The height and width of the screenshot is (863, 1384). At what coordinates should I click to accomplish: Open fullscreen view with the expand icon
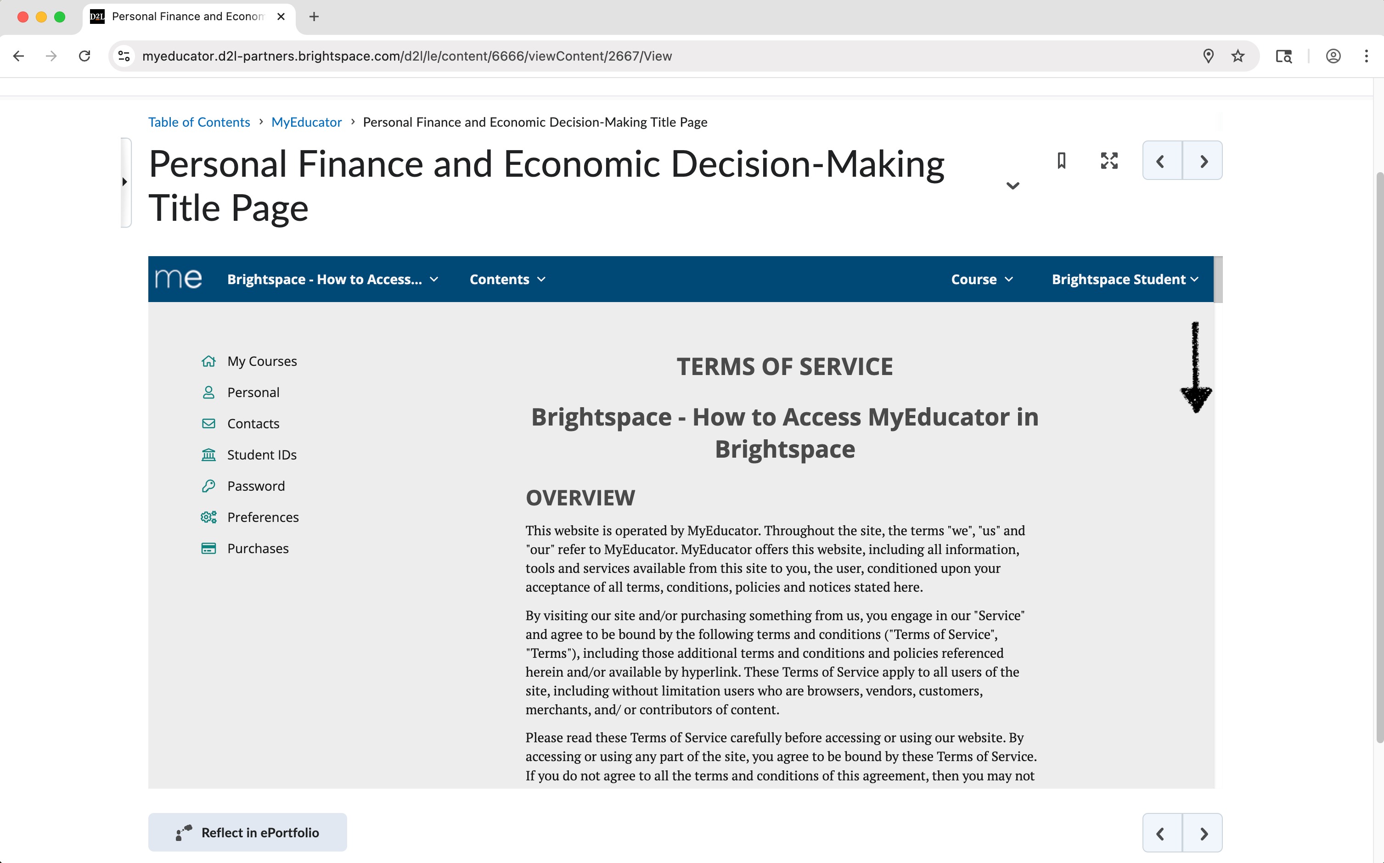click(1109, 161)
